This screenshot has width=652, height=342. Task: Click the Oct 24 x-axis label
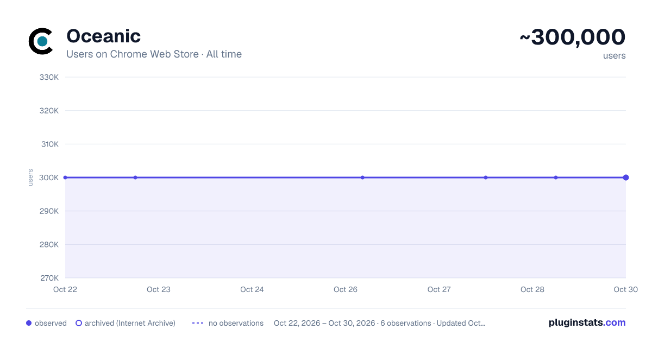coord(252,289)
